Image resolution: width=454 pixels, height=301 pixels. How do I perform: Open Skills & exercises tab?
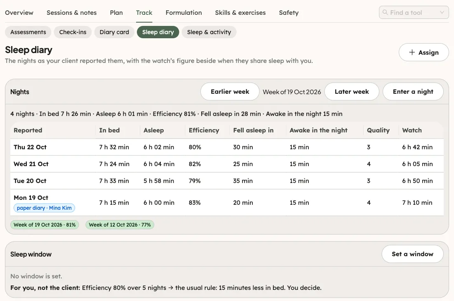pyautogui.click(x=240, y=13)
